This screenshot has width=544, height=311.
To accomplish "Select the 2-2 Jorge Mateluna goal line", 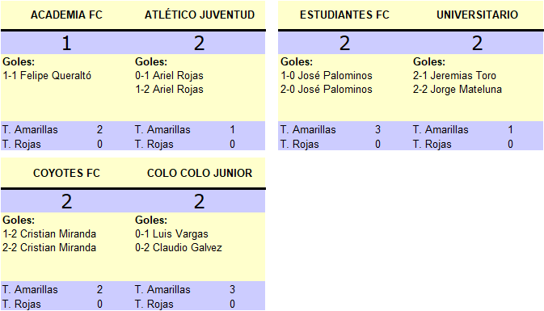I will click(x=458, y=90).
